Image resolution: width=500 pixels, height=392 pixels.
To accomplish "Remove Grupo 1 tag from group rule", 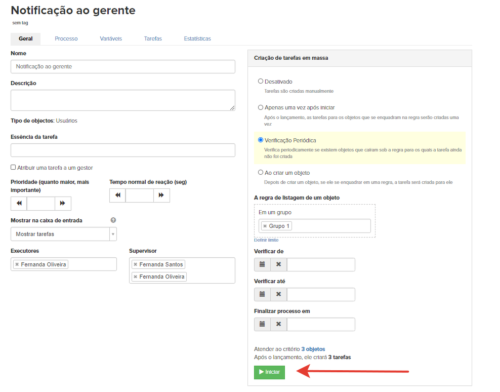I will click(265, 226).
